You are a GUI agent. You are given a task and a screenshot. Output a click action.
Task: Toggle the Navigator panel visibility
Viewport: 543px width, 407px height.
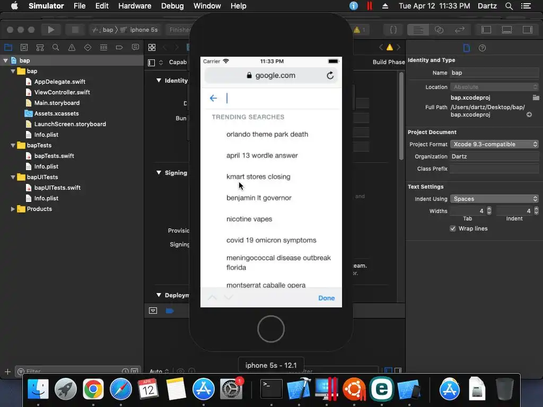[x=486, y=30]
